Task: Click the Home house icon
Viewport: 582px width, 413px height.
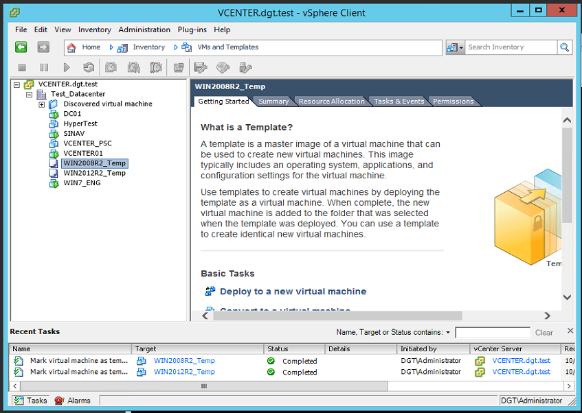Action: point(71,47)
